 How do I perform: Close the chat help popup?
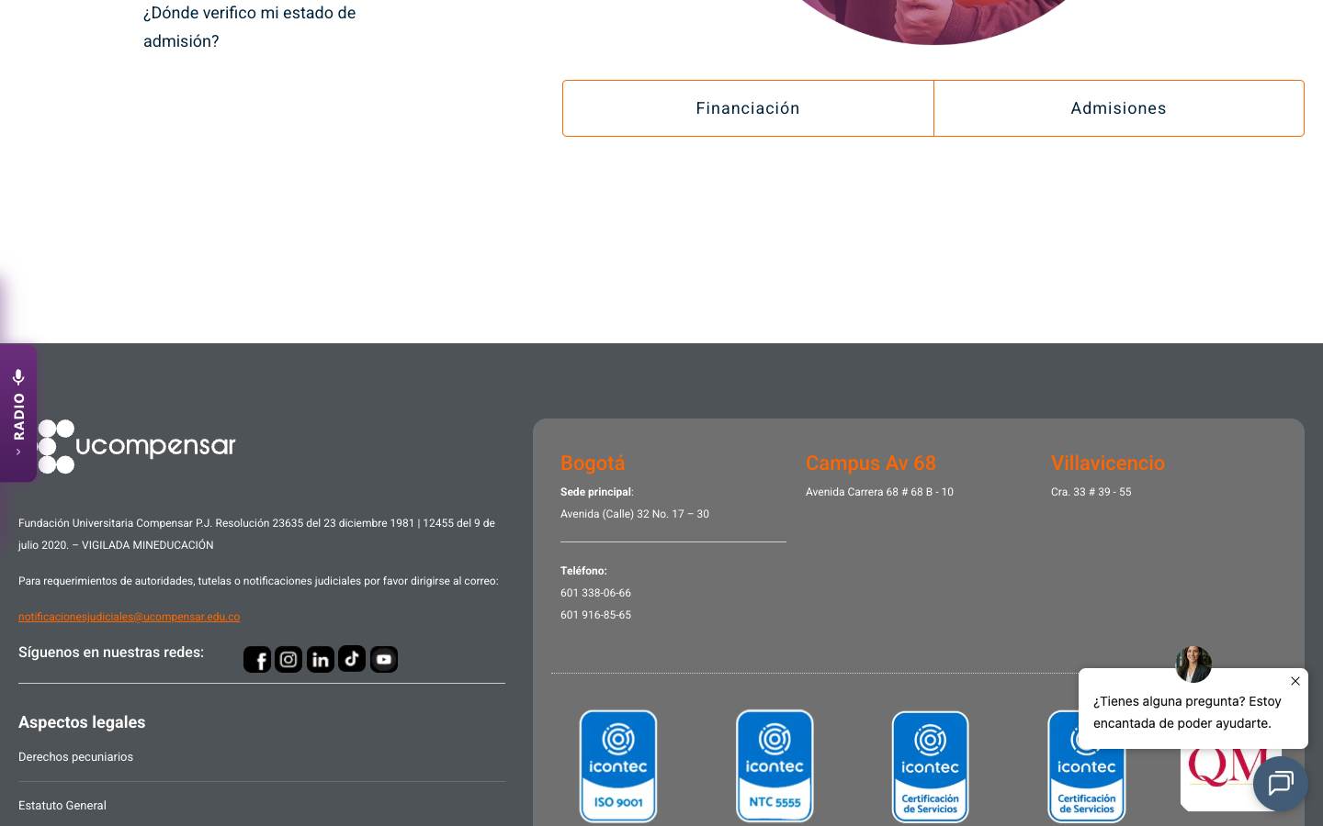[1295, 681]
